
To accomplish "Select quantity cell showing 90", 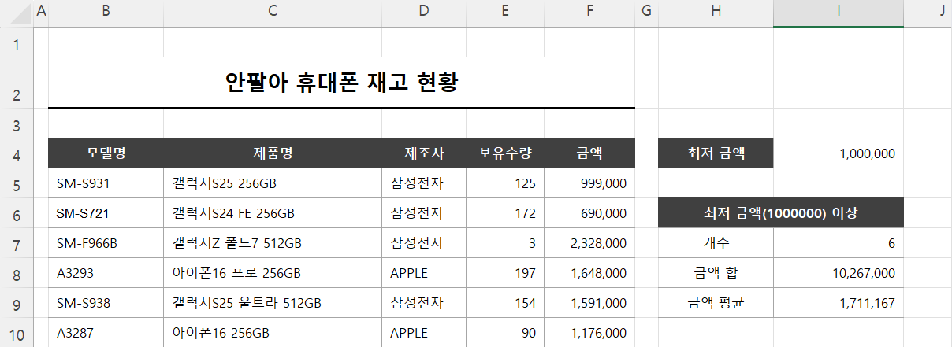I will [505, 333].
